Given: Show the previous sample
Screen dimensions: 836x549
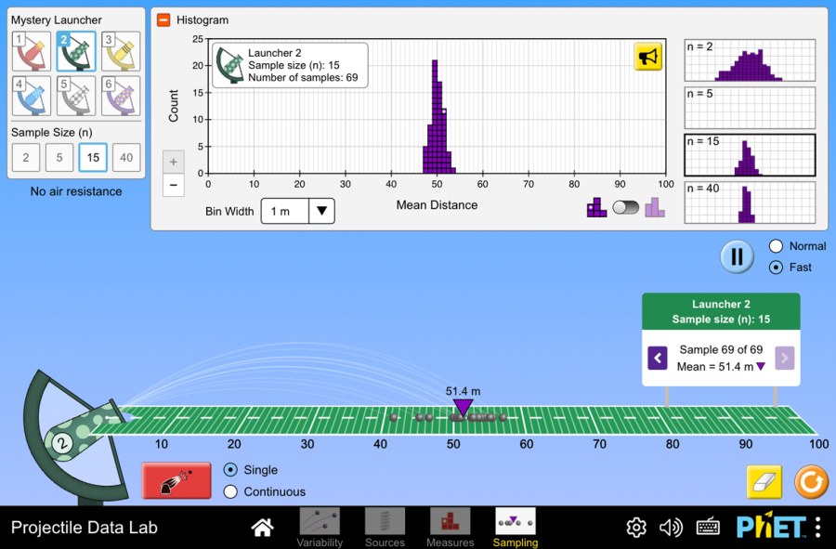Looking at the screenshot, I should 658,359.
